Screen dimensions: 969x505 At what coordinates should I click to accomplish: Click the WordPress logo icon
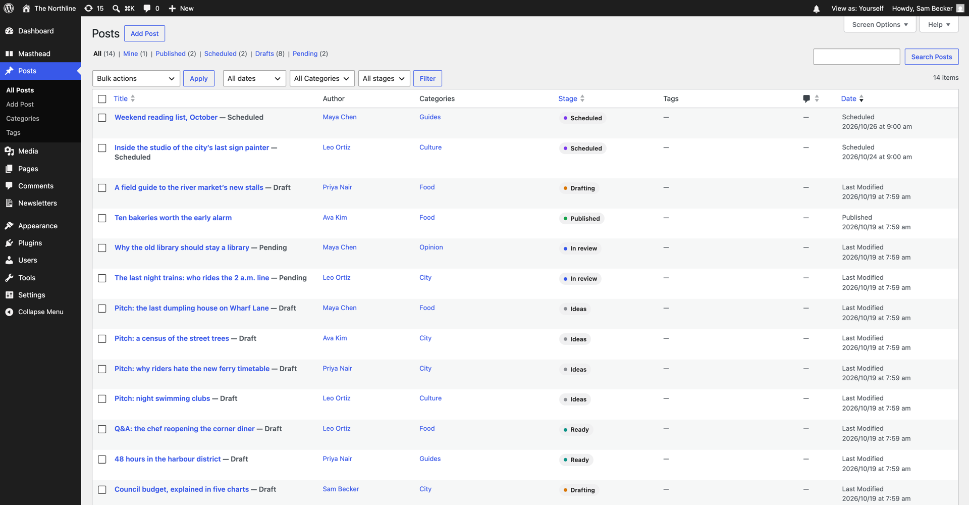pos(9,8)
